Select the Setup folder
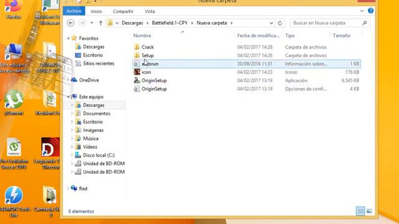This screenshot has height=224, width=399. [148, 55]
